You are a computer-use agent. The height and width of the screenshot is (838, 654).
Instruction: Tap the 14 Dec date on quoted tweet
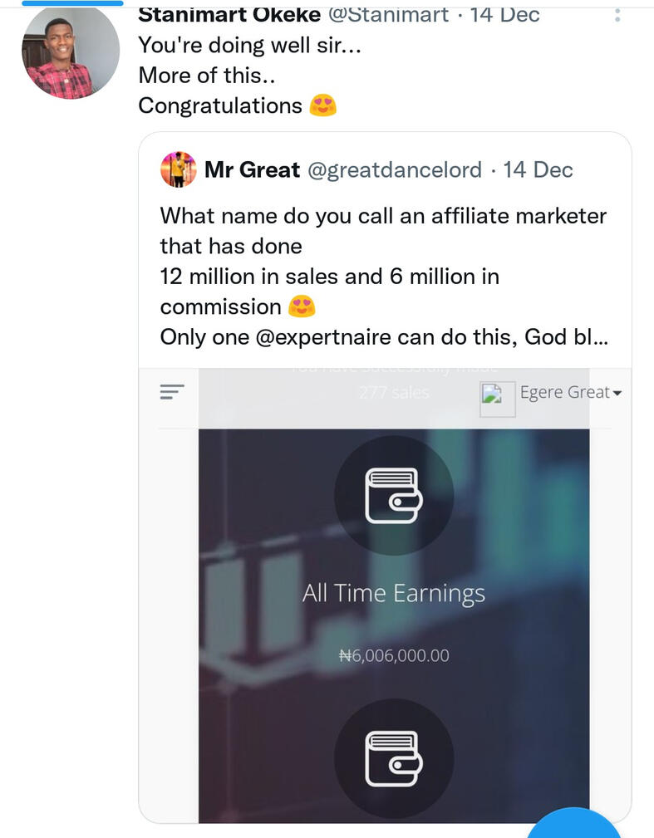538,170
